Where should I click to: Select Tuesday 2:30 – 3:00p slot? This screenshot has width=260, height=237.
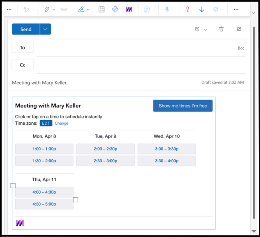pyautogui.click(x=106, y=161)
